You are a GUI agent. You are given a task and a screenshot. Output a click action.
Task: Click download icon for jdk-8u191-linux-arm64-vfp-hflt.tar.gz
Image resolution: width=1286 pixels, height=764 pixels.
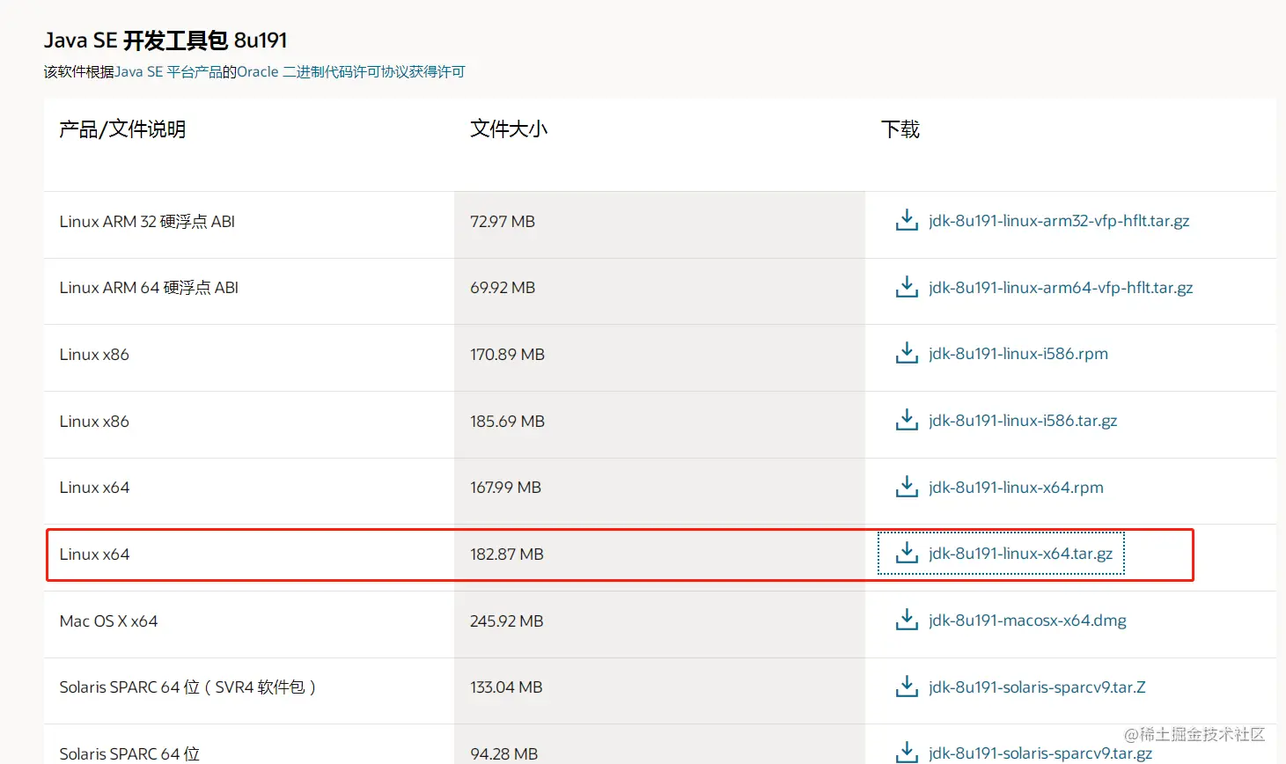907,287
